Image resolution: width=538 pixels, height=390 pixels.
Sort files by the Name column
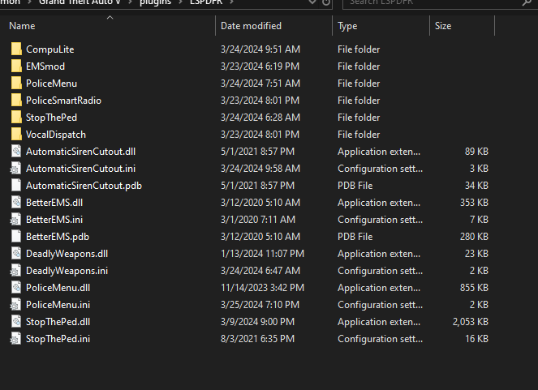(23, 26)
